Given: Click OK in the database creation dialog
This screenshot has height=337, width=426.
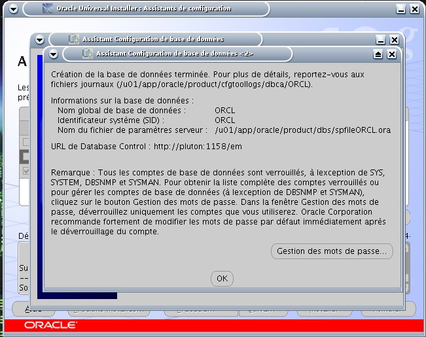Looking at the screenshot, I should click(222, 279).
